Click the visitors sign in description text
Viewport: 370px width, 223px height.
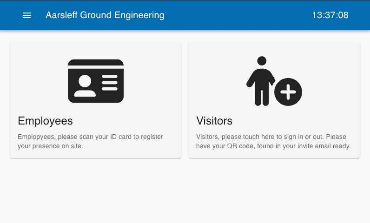[273, 141]
